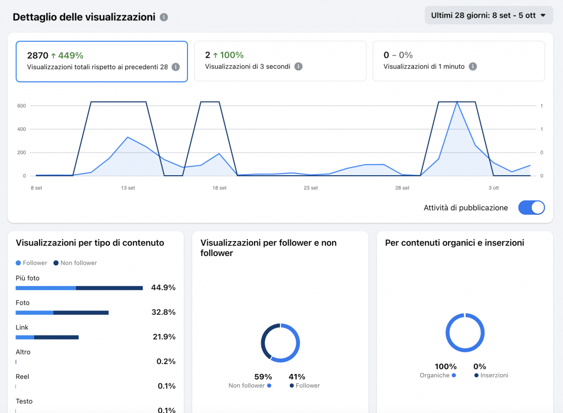Click the Più foto bar in content type
This screenshot has height=413, width=563.
click(x=79, y=288)
